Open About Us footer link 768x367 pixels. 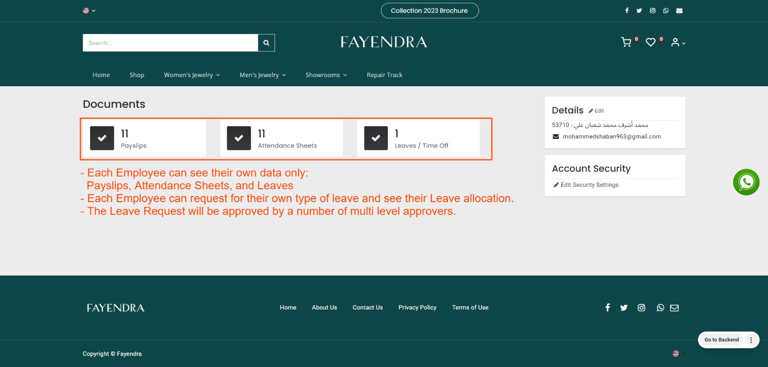coord(324,308)
